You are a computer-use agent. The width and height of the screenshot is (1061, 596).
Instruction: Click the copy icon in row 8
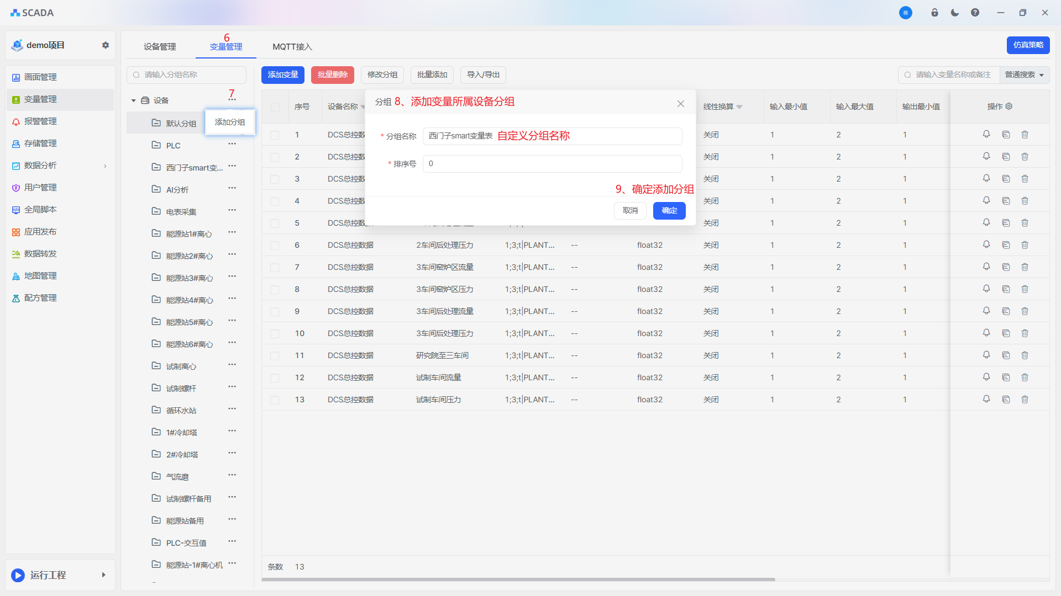tap(1006, 289)
